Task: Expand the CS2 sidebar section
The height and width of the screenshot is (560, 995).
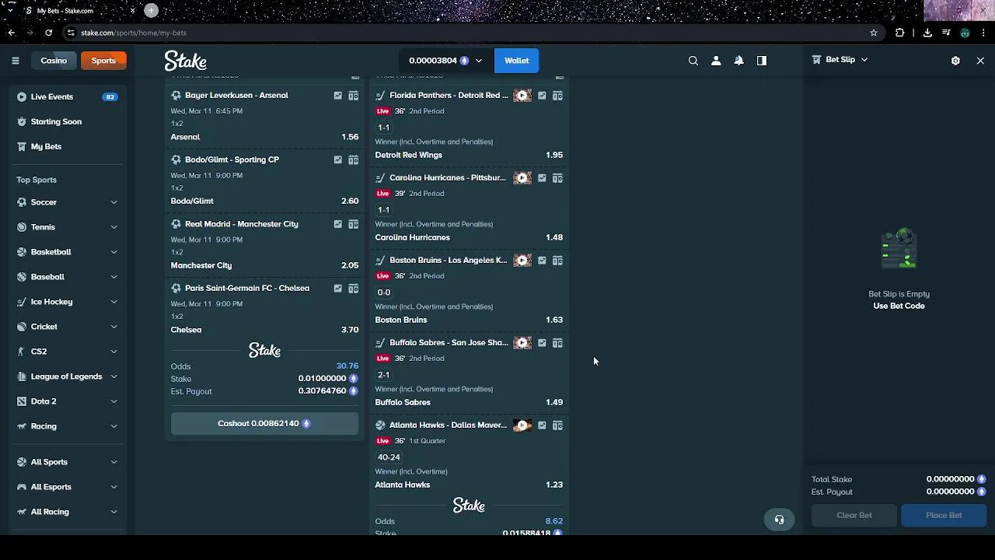Action: (113, 352)
